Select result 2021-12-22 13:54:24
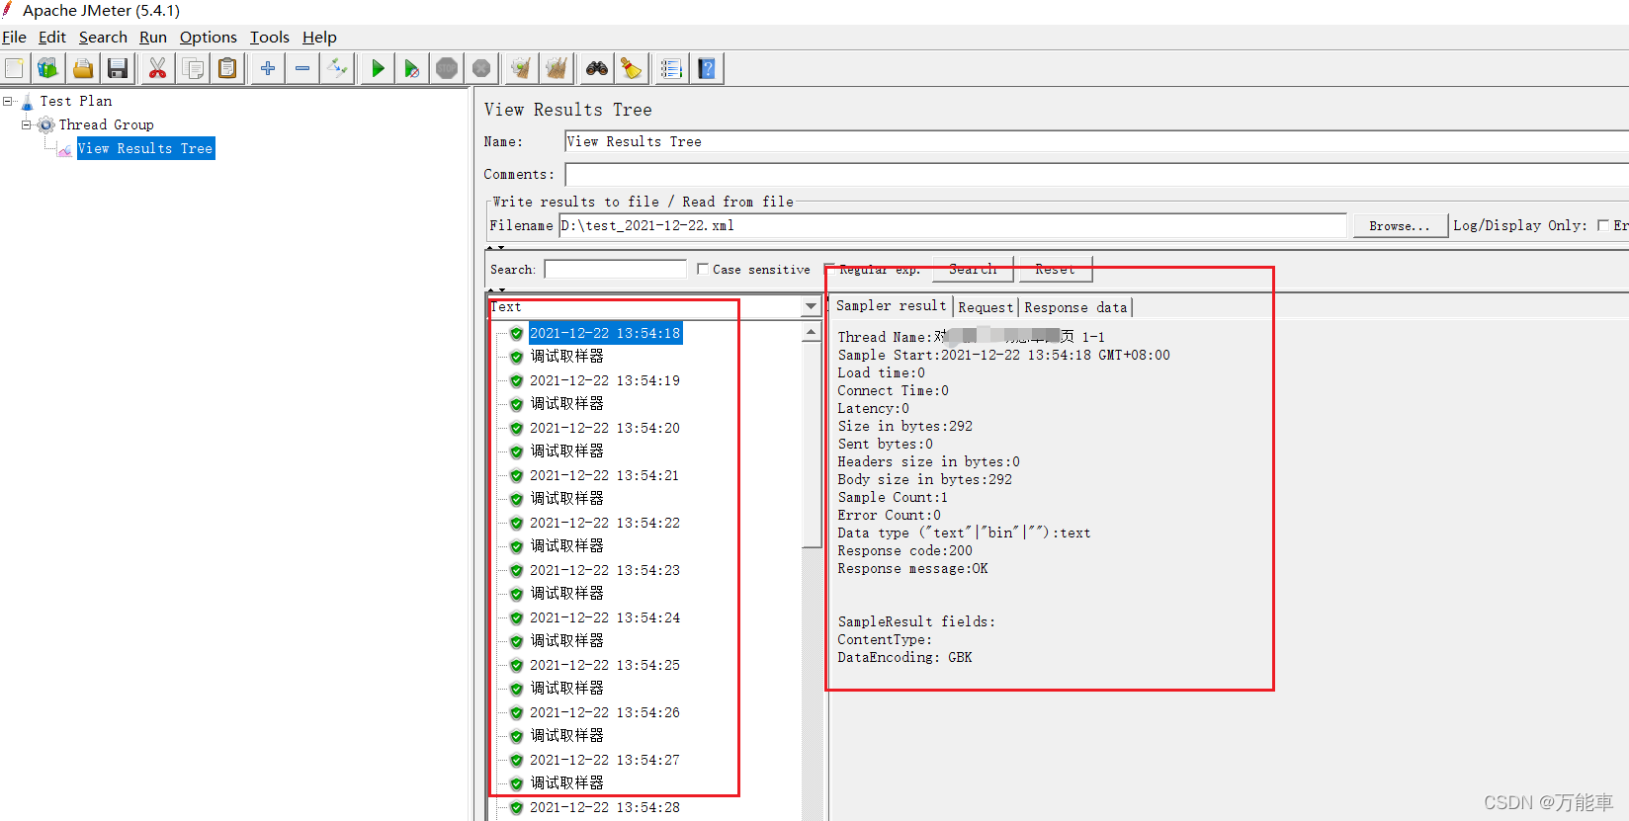This screenshot has width=1629, height=821. pos(605,617)
